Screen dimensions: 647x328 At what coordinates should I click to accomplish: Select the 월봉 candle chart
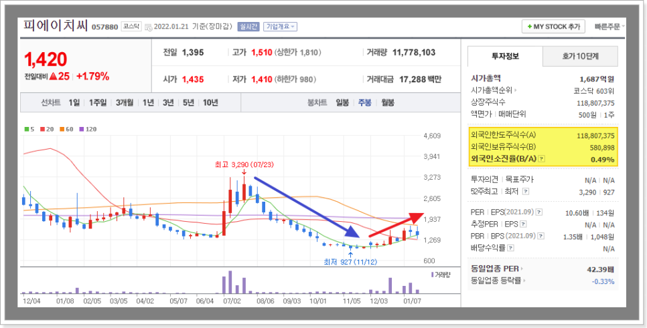point(387,103)
